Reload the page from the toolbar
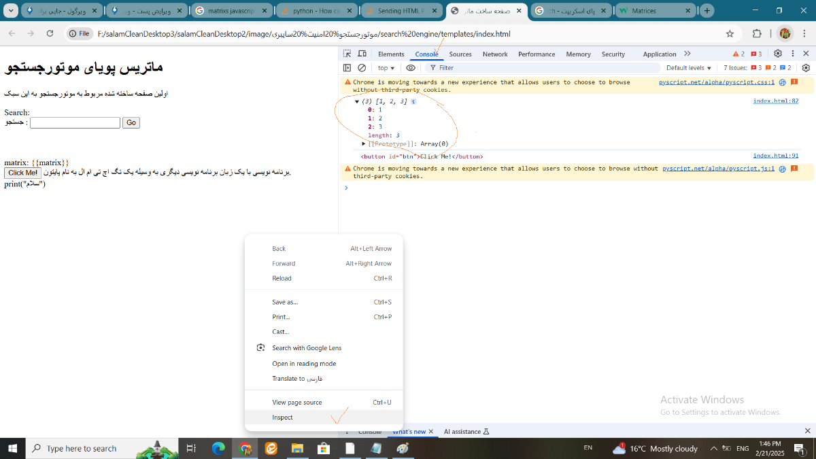Viewport: 816px width, 459px height. (x=50, y=34)
